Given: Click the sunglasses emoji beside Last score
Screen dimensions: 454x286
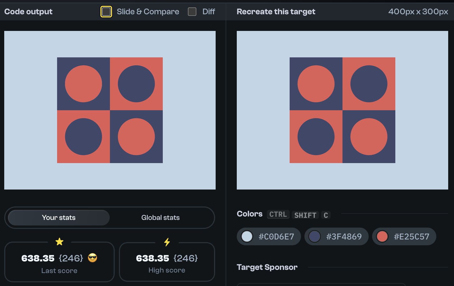Looking at the screenshot, I should (x=92, y=258).
